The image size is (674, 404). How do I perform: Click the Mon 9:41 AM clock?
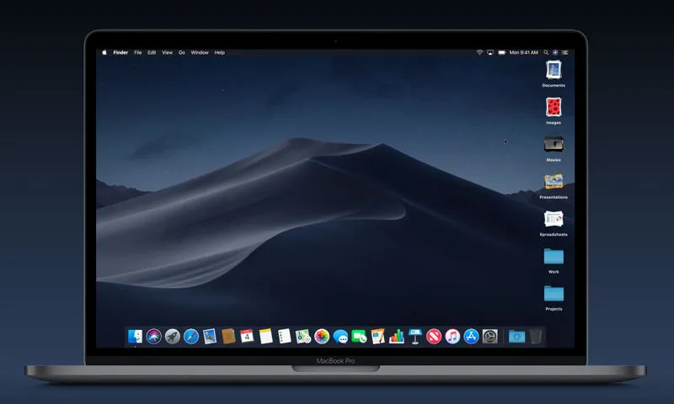click(x=523, y=52)
